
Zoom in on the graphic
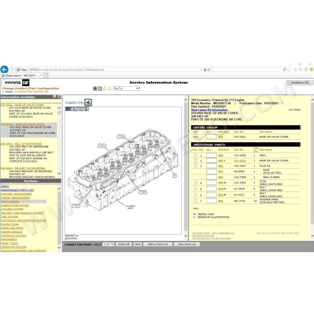click(74, 109)
